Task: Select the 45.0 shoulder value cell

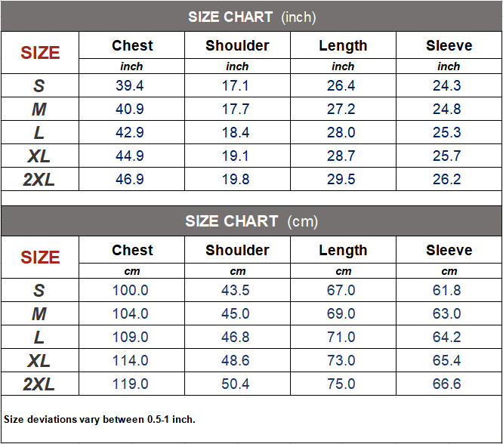Action: (x=236, y=314)
